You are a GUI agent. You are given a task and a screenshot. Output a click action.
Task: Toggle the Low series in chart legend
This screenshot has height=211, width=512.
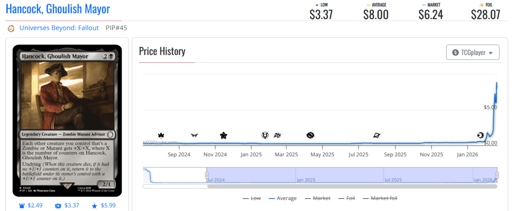(251, 198)
